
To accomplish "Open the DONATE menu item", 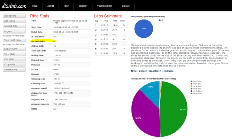I will (126, 6).
